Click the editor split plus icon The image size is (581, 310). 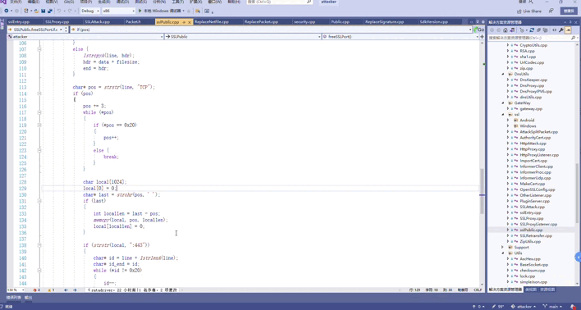pos(482,37)
